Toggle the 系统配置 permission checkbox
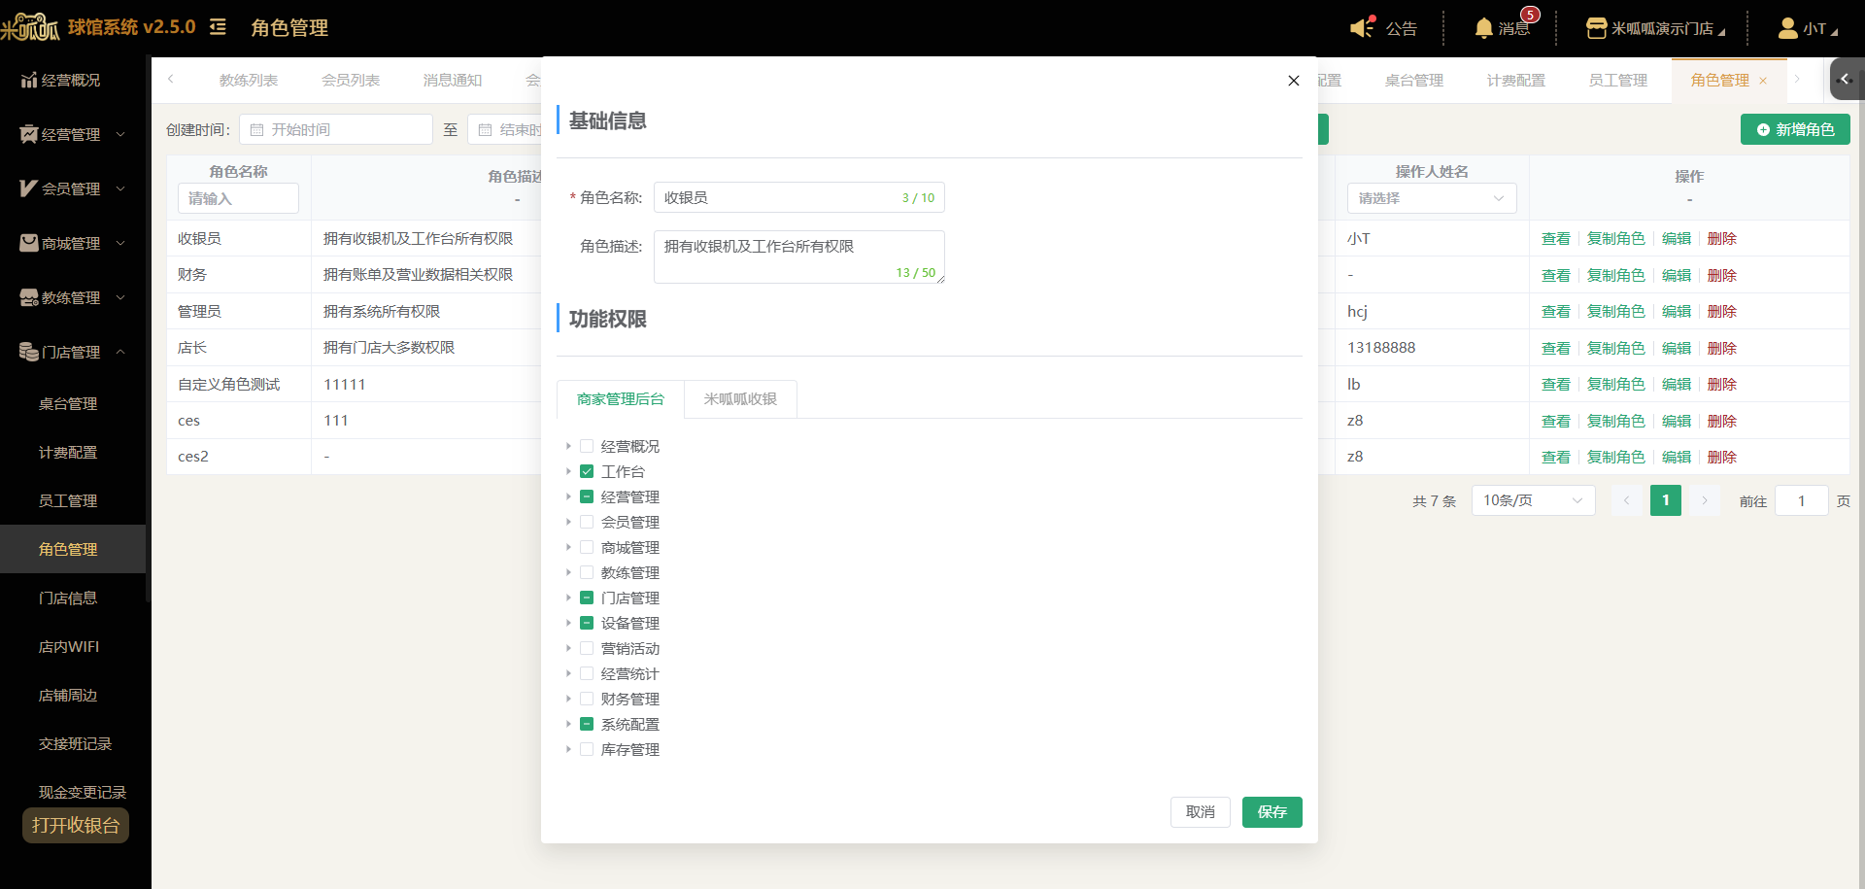This screenshot has width=1865, height=889. (x=587, y=724)
